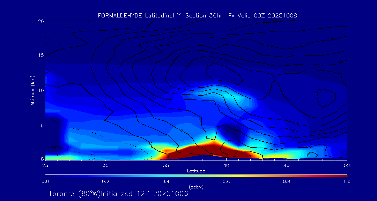
Task: Click the colorbar scale value 0.8
Action: pyautogui.click(x=287, y=181)
